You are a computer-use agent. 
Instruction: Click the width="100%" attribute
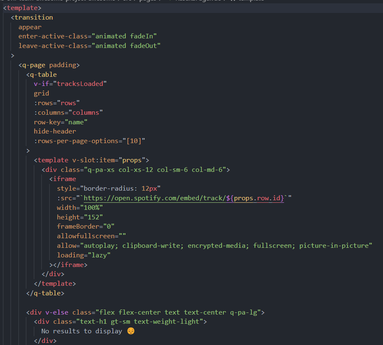point(80,208)
